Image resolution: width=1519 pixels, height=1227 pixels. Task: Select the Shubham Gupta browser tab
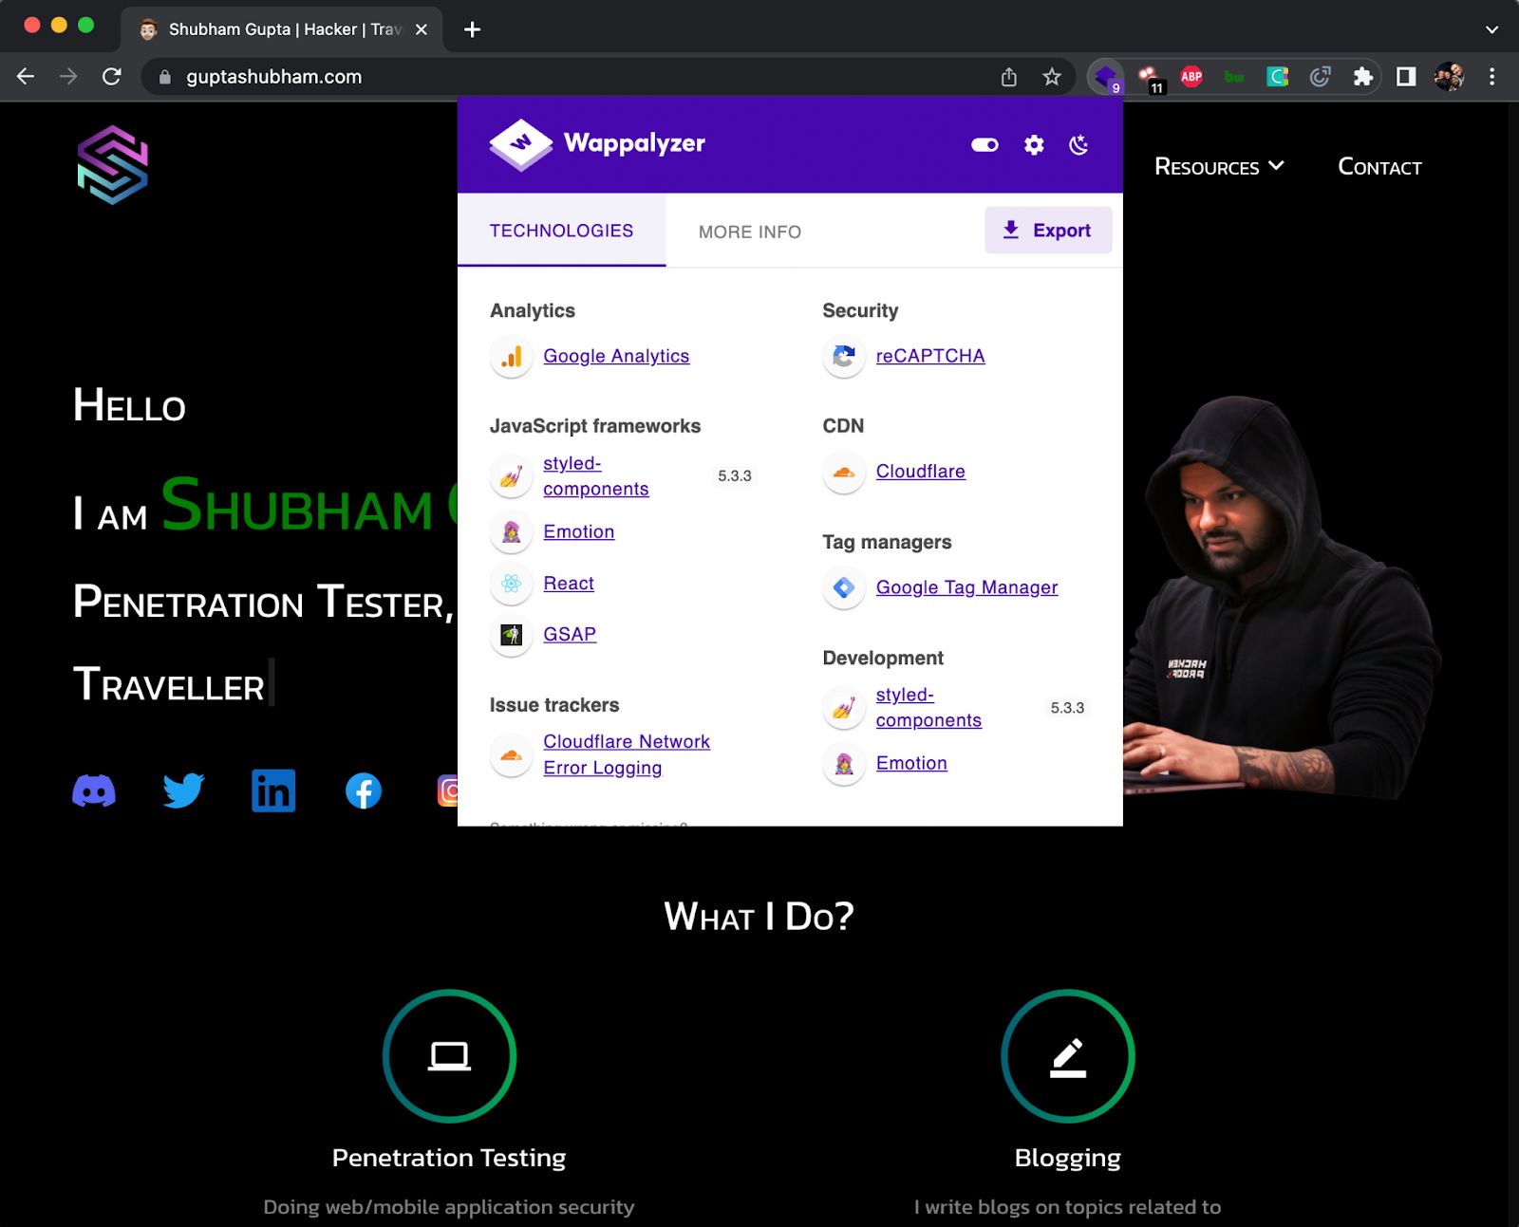(280, 29)
